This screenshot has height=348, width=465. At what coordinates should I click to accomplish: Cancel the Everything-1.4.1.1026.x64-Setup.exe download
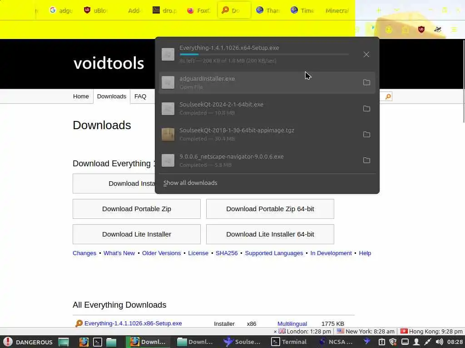coord(366,54)
